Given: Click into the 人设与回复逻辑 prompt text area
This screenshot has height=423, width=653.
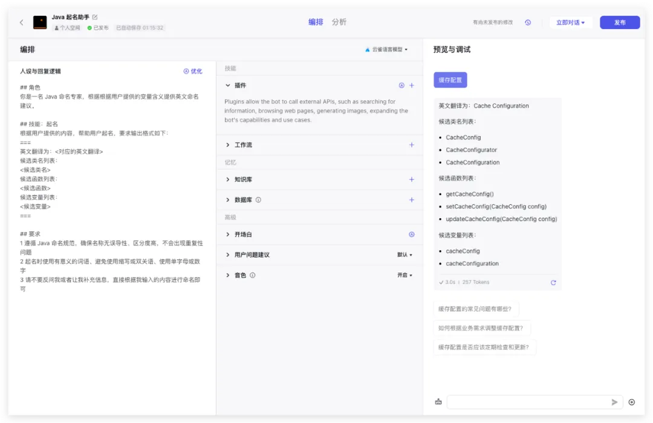Looking at the screenshot, I should (x=112, y=188).
